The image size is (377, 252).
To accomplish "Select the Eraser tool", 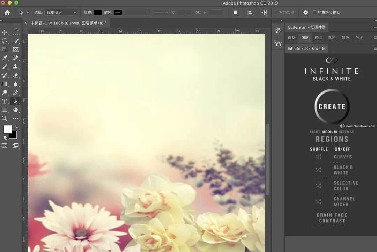I will [x=15, y=75].
